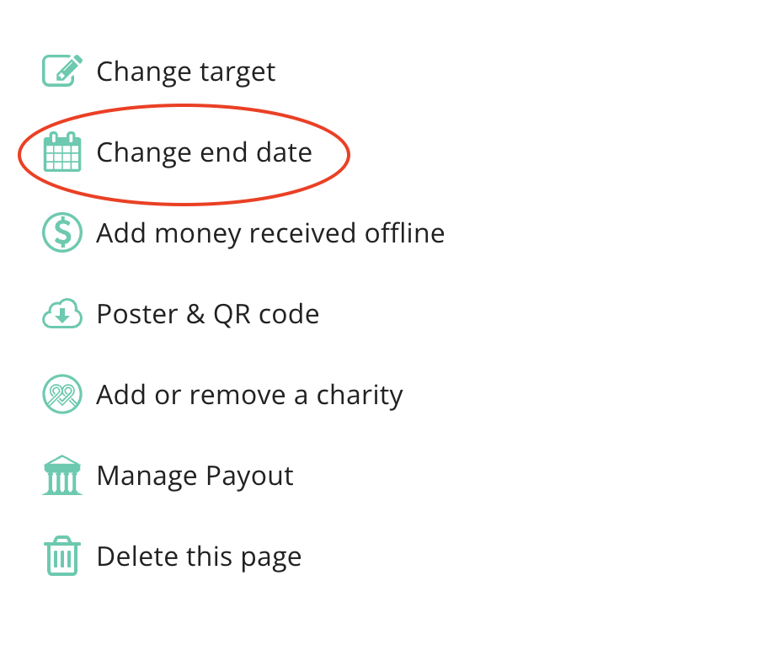Click the bank building icon
This screenshot has width=763, height=650.
[x=62, y=476]
